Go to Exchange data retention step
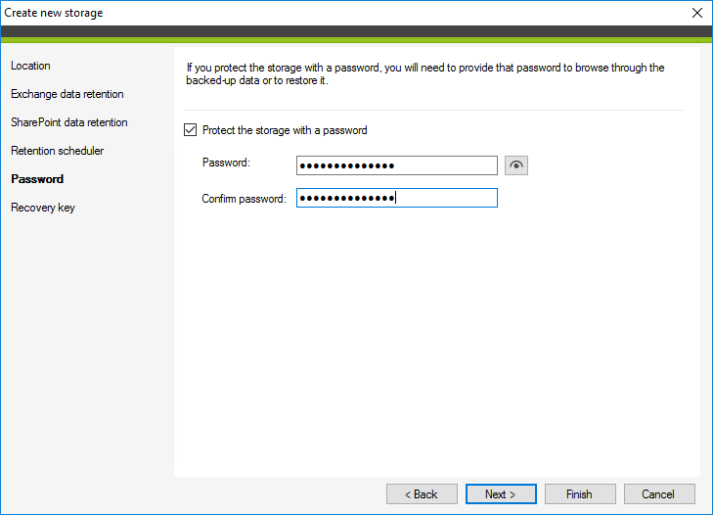 pos(67,94)
